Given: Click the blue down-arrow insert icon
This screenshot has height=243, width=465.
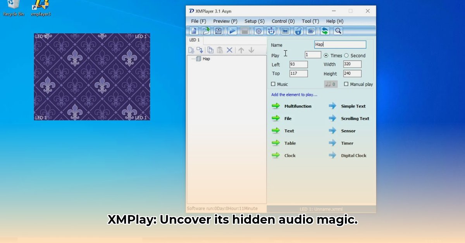Looking at the screenshot, I should (x=200, y=50).
